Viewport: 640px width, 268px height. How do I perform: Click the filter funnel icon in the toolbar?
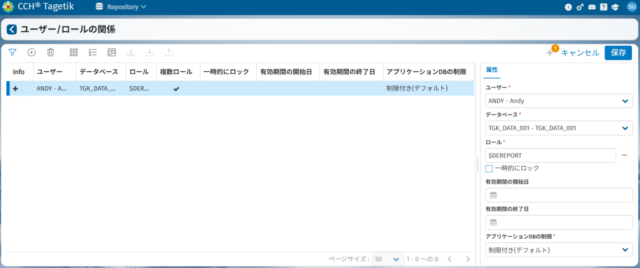click(12, 53)
